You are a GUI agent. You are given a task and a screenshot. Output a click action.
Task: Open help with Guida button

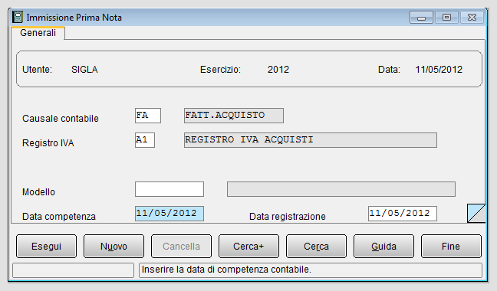[x=383, y=246]
